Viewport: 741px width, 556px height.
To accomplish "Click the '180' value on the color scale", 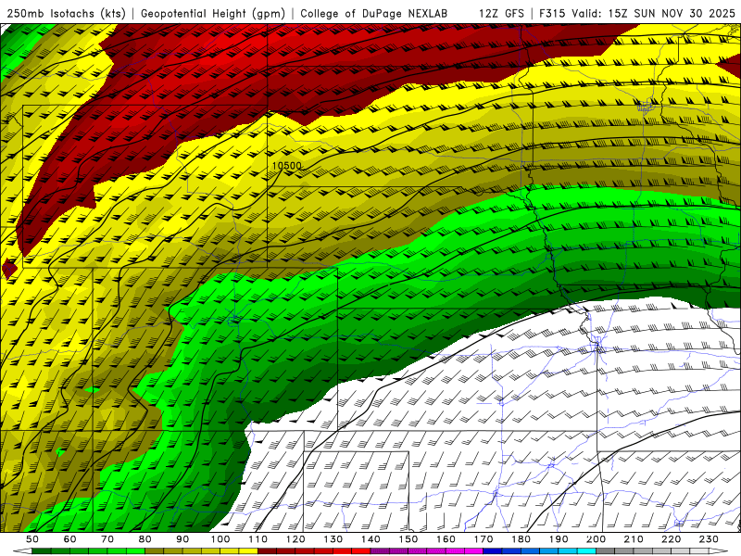I will click(x=521, y=539).
